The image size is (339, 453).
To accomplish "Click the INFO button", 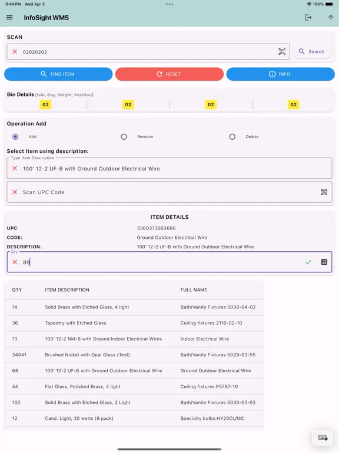I will coord(281,74).
